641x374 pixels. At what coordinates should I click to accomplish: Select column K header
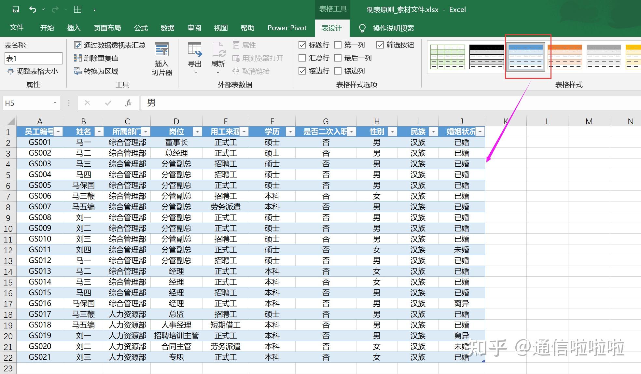(x=506, y=121)
